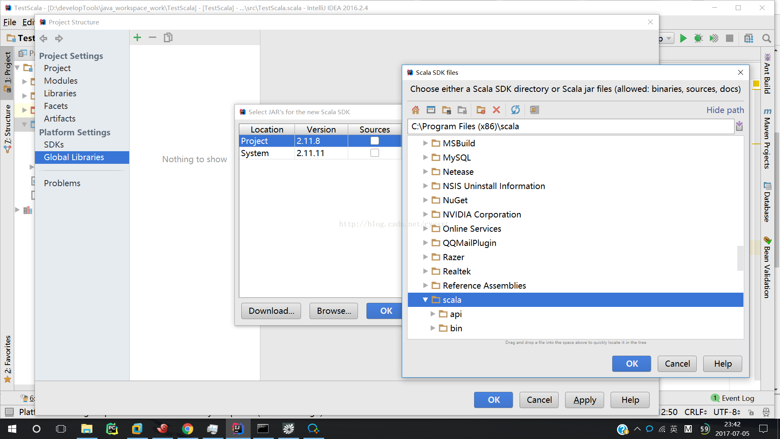The image size is (780, 439).
Task: Click the file tree vertical scrollbar
Action: [x=740, y=258]
